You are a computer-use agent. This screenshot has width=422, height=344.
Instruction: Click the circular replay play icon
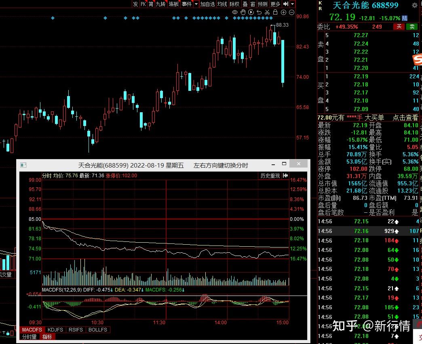pos(251,12)
